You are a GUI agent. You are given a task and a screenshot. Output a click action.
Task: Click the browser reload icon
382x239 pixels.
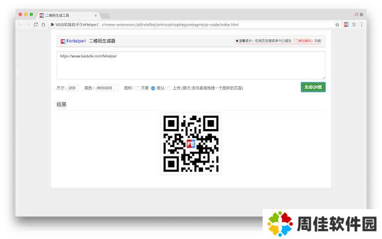36,24
